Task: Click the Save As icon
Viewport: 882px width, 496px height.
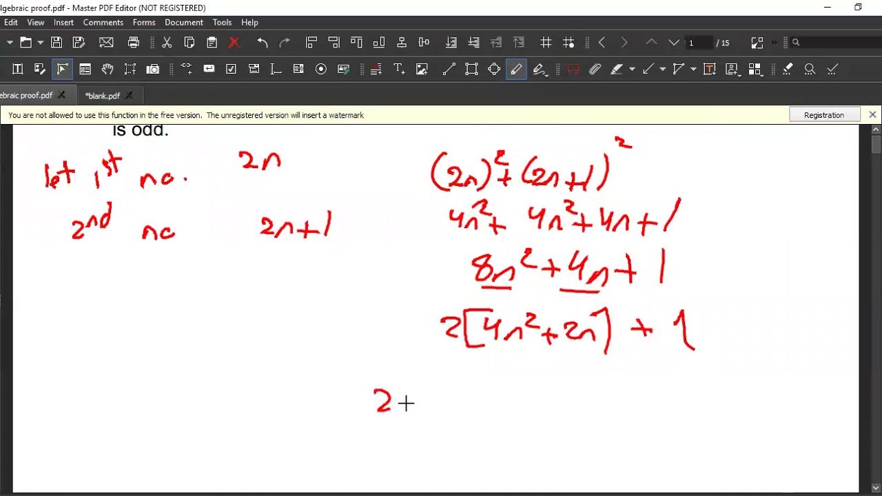Action: (x=79, y=43)
